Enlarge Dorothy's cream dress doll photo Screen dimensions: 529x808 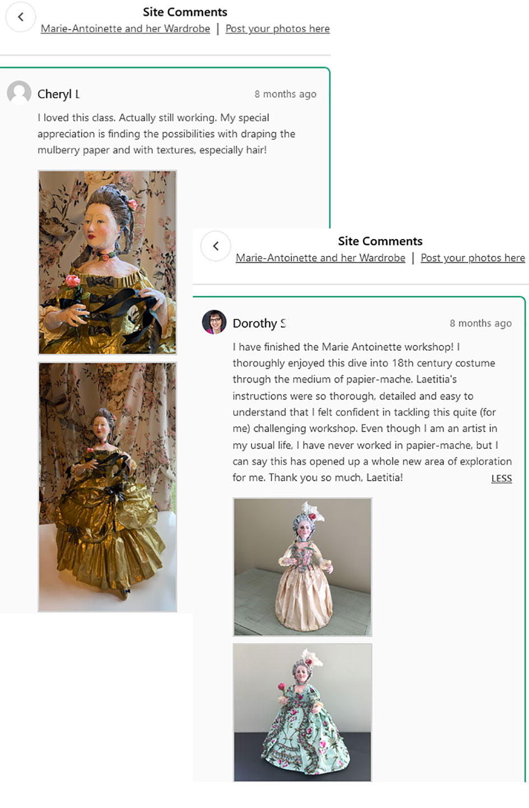point(302,567)
